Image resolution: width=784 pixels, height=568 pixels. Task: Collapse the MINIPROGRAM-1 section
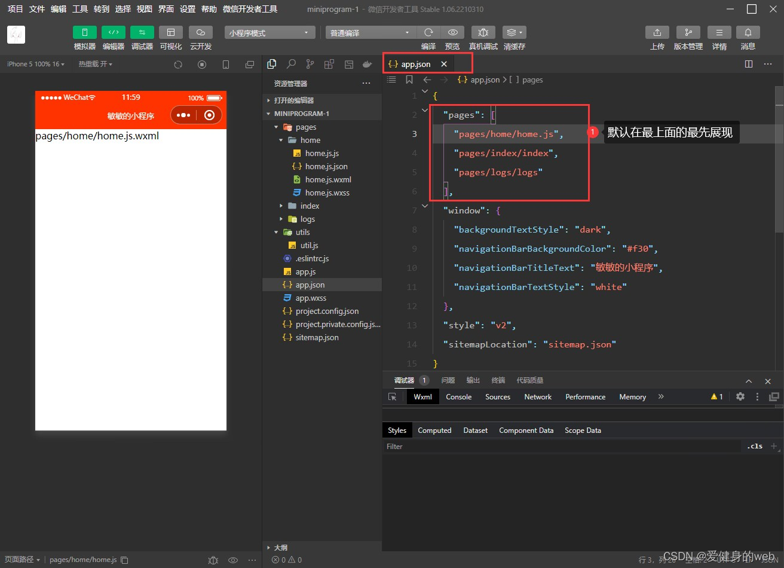[322, 114]
